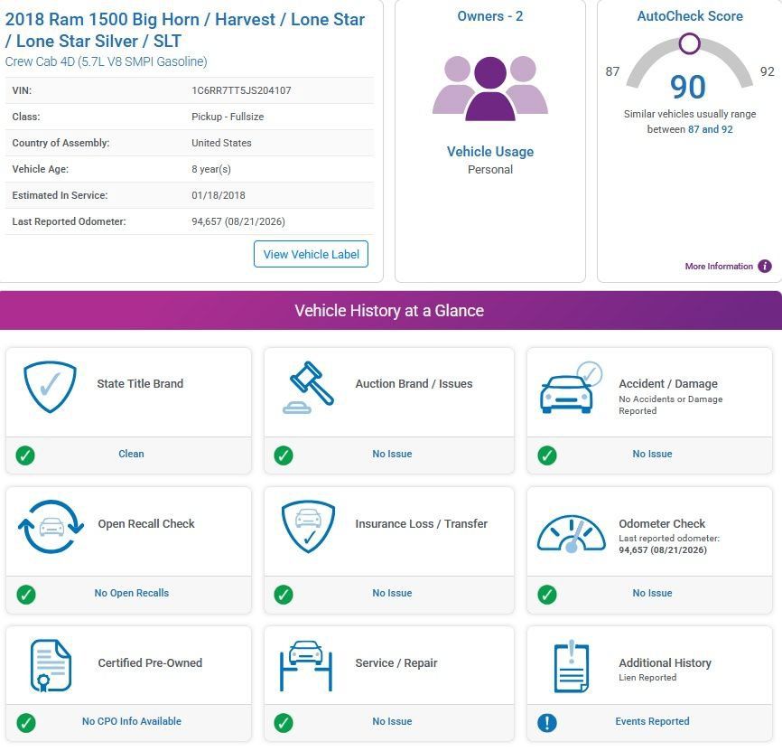This screenshot has height=751, width=782.
Task: Click the Open Recall Check circular-arrows icon
Action: (x=51, y=527)
